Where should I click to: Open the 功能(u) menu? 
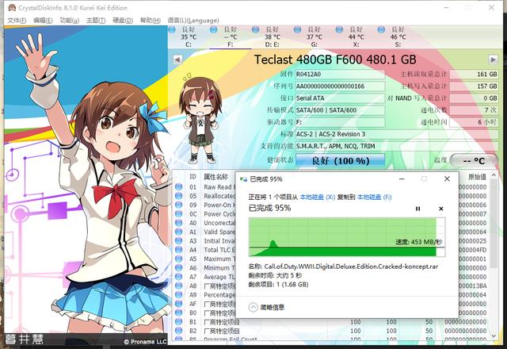(70, 21)
